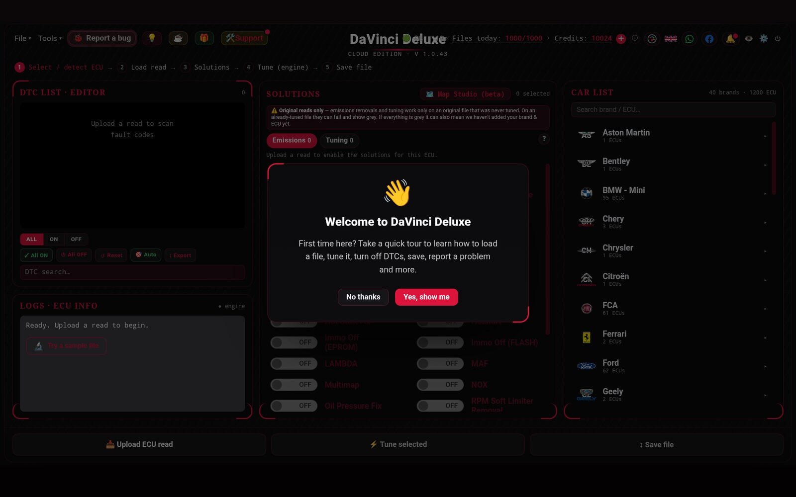
Task: Toggle the MAF switch
Action: [440, 364]
